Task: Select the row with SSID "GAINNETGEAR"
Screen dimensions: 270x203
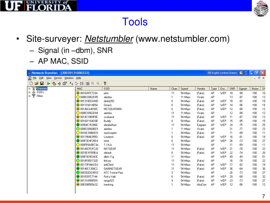Action: point(171,168)
